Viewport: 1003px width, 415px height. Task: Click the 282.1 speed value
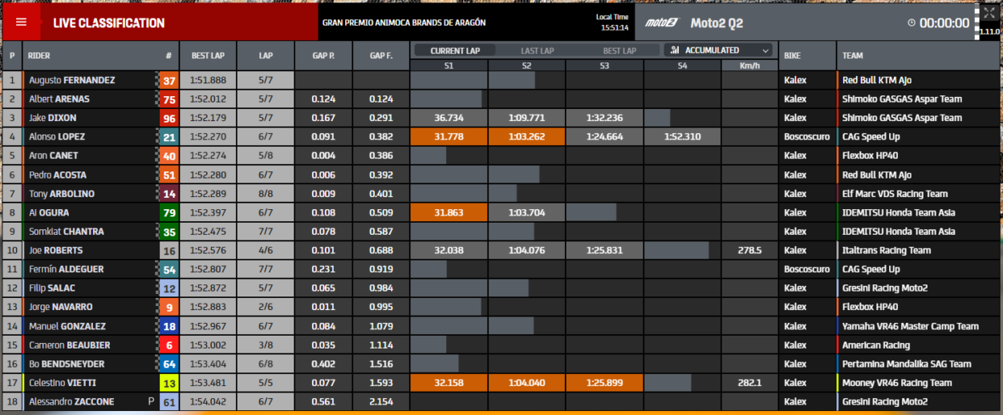pyautogui.click(x=749, y=383)
